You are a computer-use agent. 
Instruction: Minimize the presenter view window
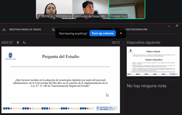tap(169, 26)
